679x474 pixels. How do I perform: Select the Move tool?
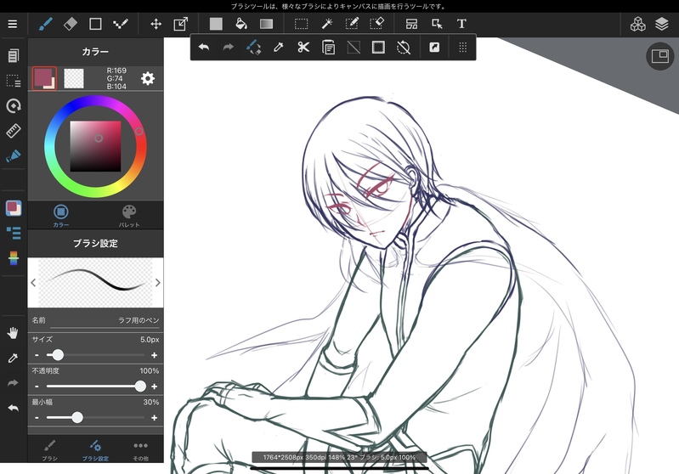pyautogui.click(x=156, y=24)
